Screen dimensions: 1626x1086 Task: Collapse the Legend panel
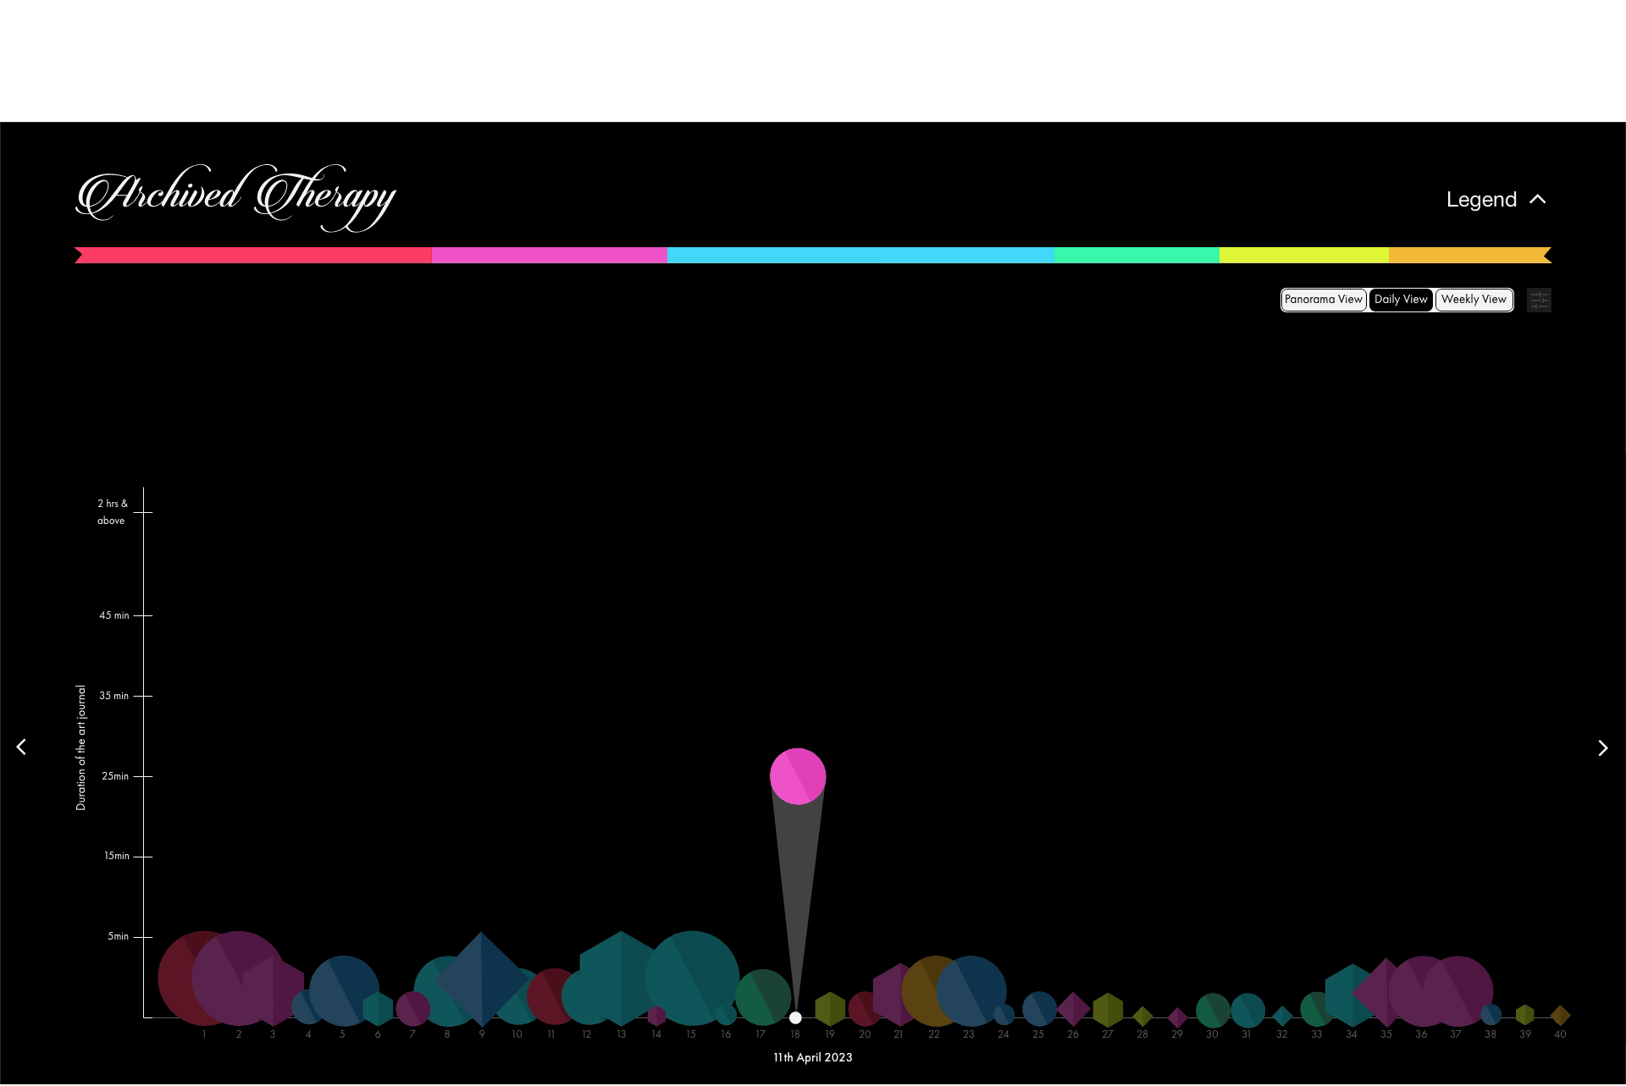(1481, 200)
